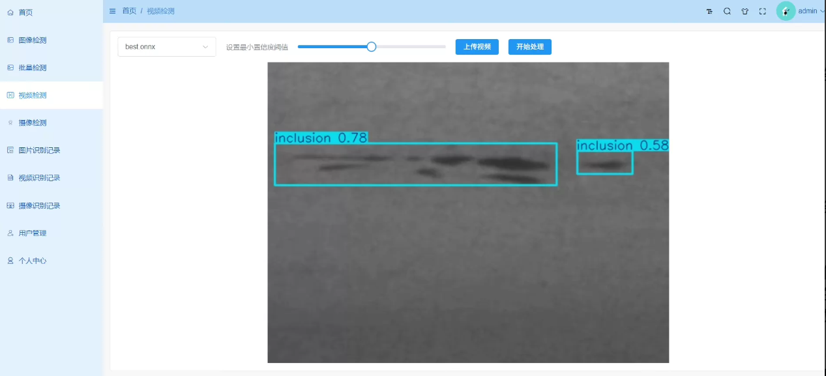Toggle the sidebar with the hamburger icon

pos(112,11)
